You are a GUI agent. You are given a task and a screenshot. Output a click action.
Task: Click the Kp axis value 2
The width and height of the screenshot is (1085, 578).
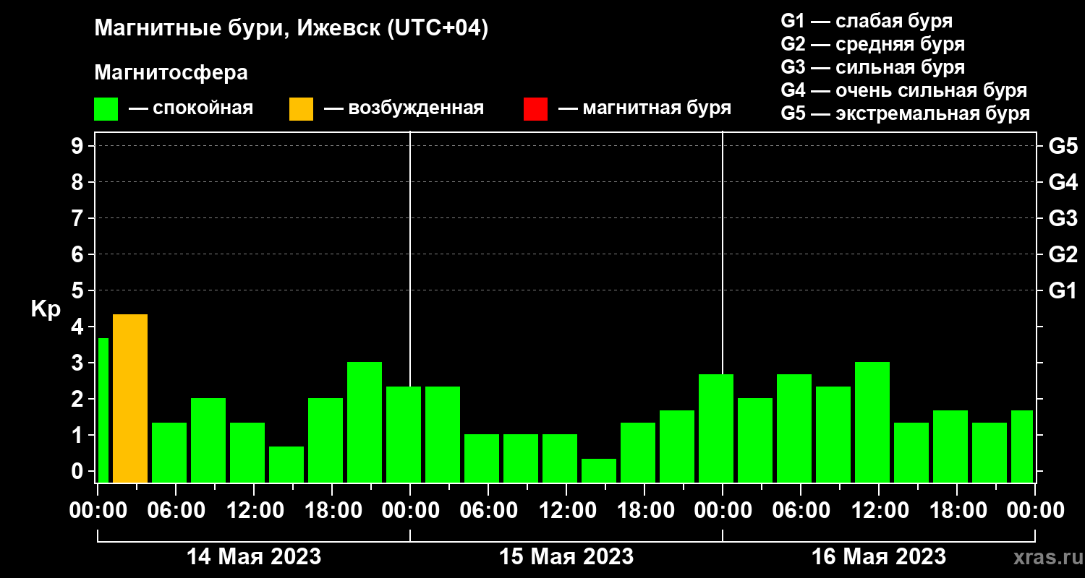(79, 399)
